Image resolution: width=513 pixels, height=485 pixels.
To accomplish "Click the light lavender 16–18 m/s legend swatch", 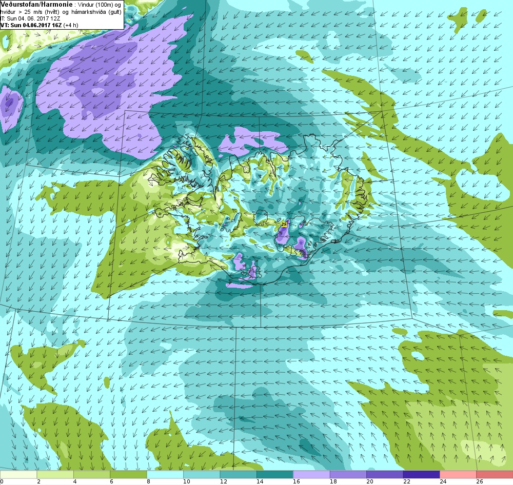I will pos(311,475).
